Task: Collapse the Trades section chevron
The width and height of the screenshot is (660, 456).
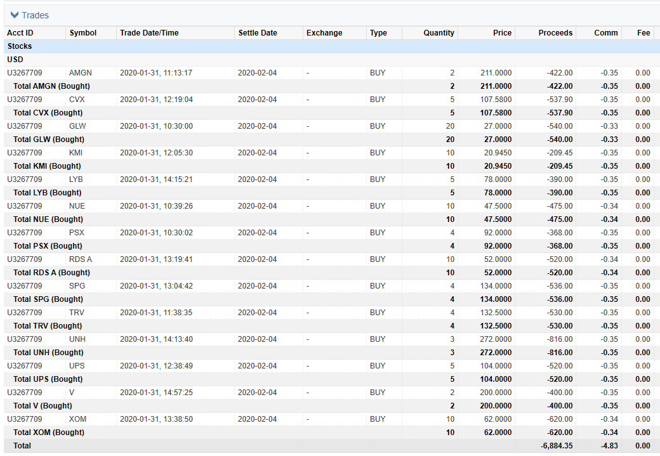Action: coord(15,15)
